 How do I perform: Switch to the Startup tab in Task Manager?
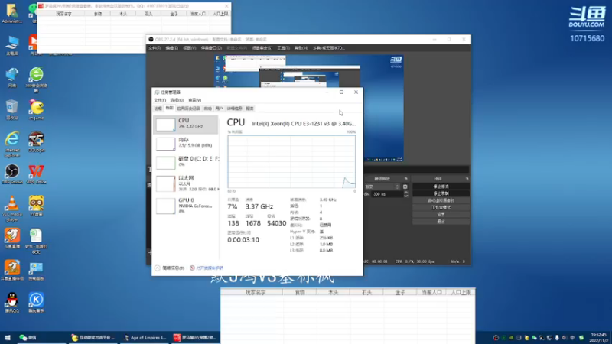207,109
